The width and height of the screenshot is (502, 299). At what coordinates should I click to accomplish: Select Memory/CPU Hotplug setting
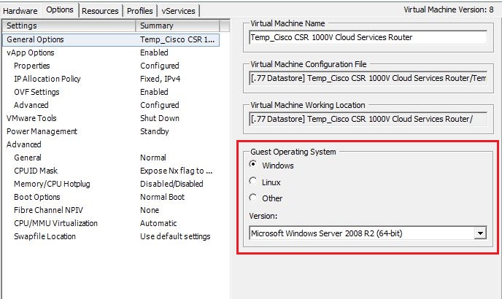pos(111,184)
